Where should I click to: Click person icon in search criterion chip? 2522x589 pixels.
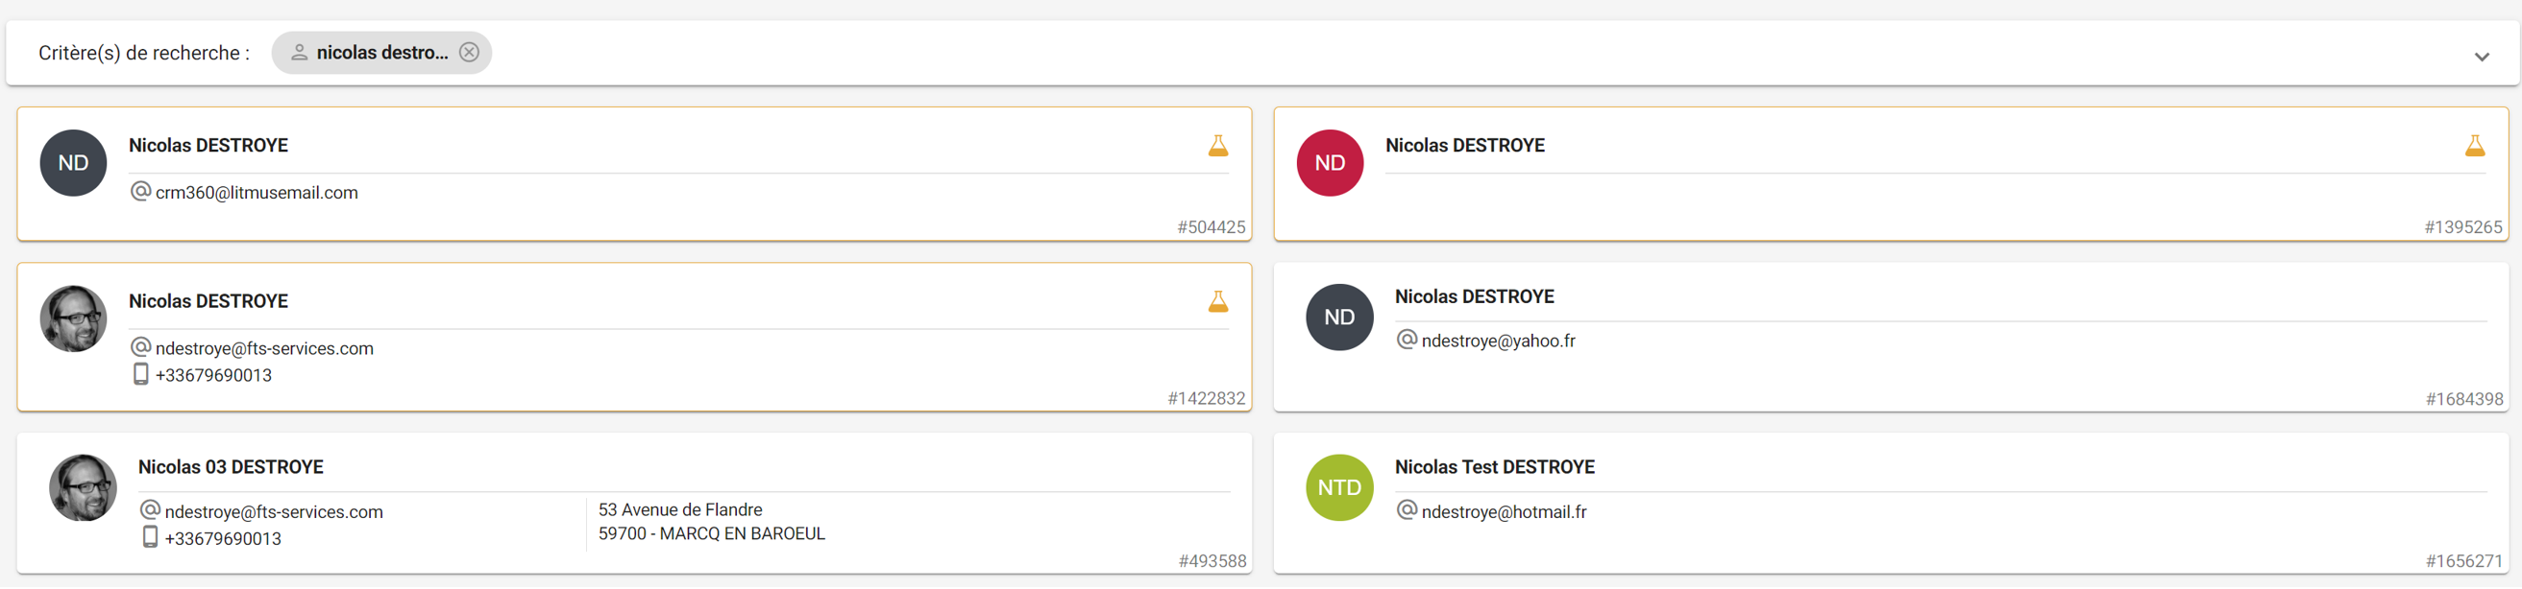[x=300, y=53]
